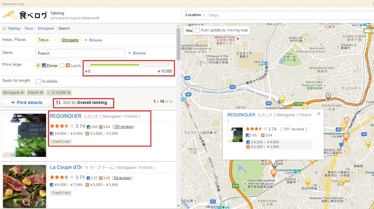Click the list scrollbar down arrow
This screenshot has width=374, height=209.
178,206
